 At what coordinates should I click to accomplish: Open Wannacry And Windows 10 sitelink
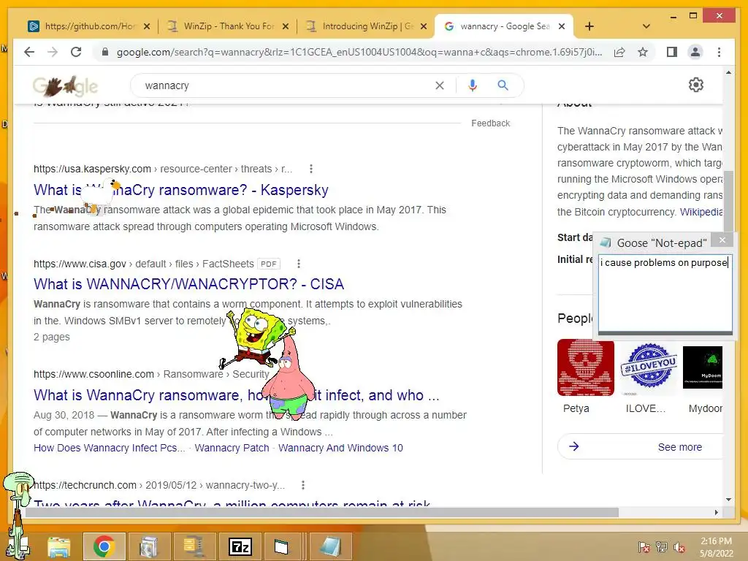point(340,448)
